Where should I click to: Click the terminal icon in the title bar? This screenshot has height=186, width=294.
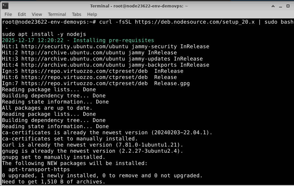pyautogui.click(x=6, y=6)
